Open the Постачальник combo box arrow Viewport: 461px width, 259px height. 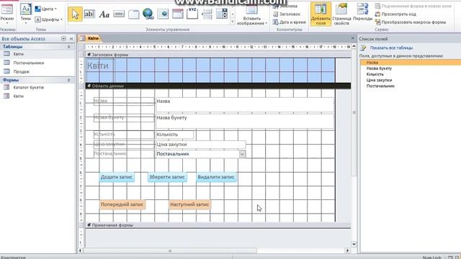242,154
